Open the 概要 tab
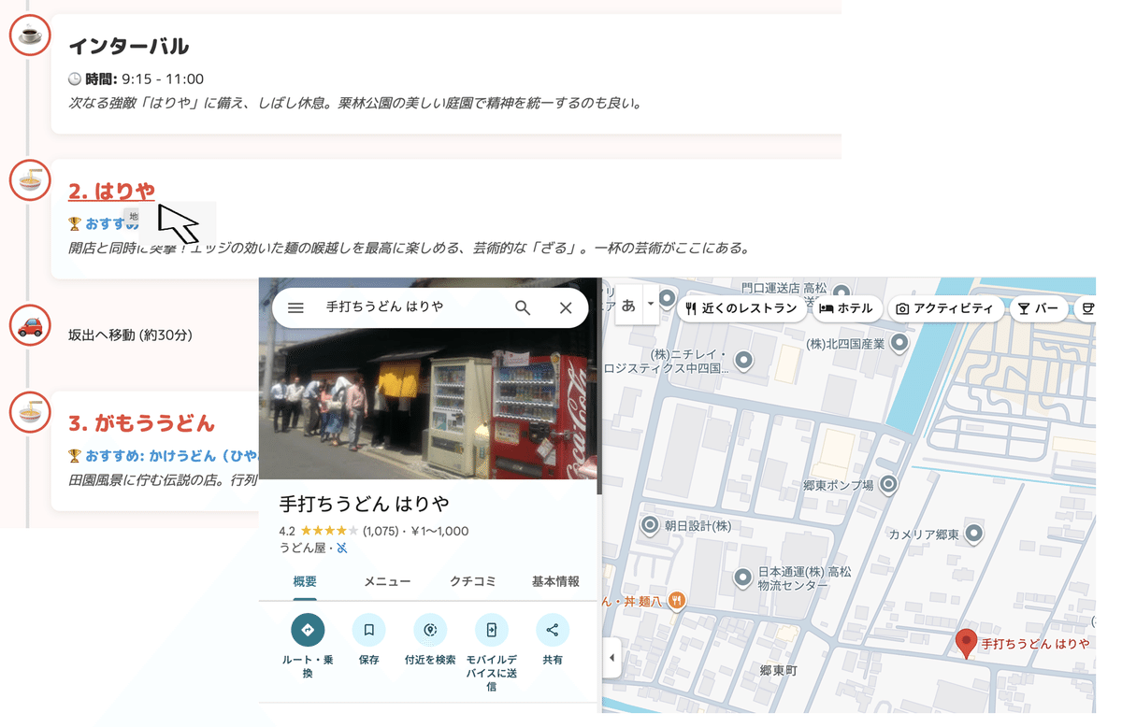 coord(305,581)
